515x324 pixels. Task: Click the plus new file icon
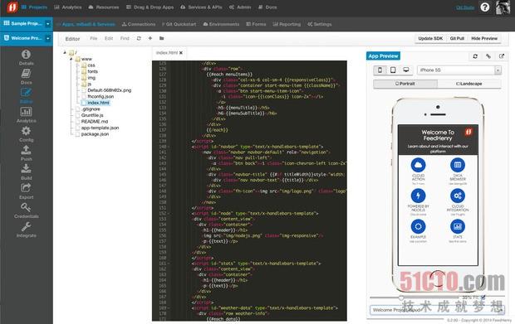150,38
